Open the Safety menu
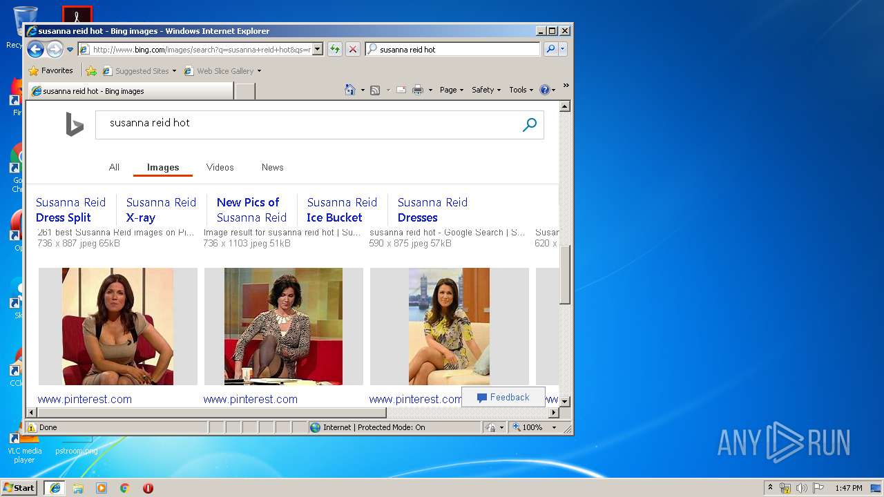The height and width of the screenshot is (497, 884). [486, 90]
